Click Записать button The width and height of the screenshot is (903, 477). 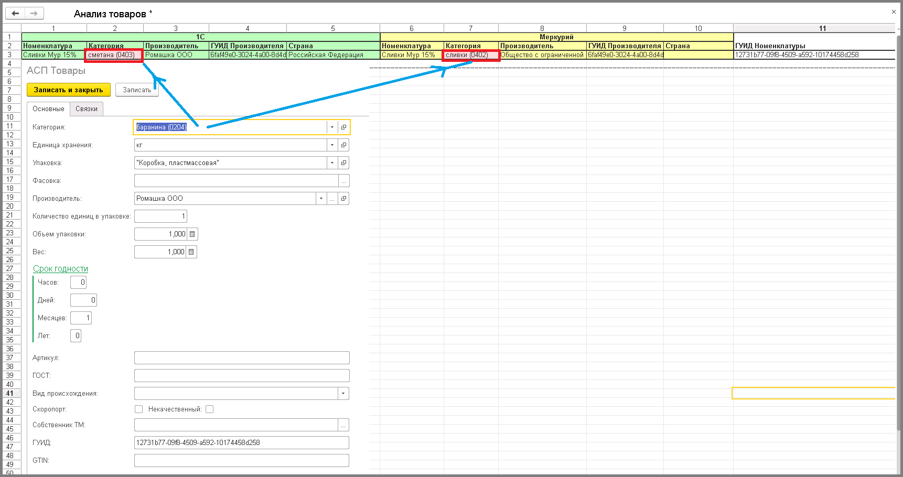(137, 90)
